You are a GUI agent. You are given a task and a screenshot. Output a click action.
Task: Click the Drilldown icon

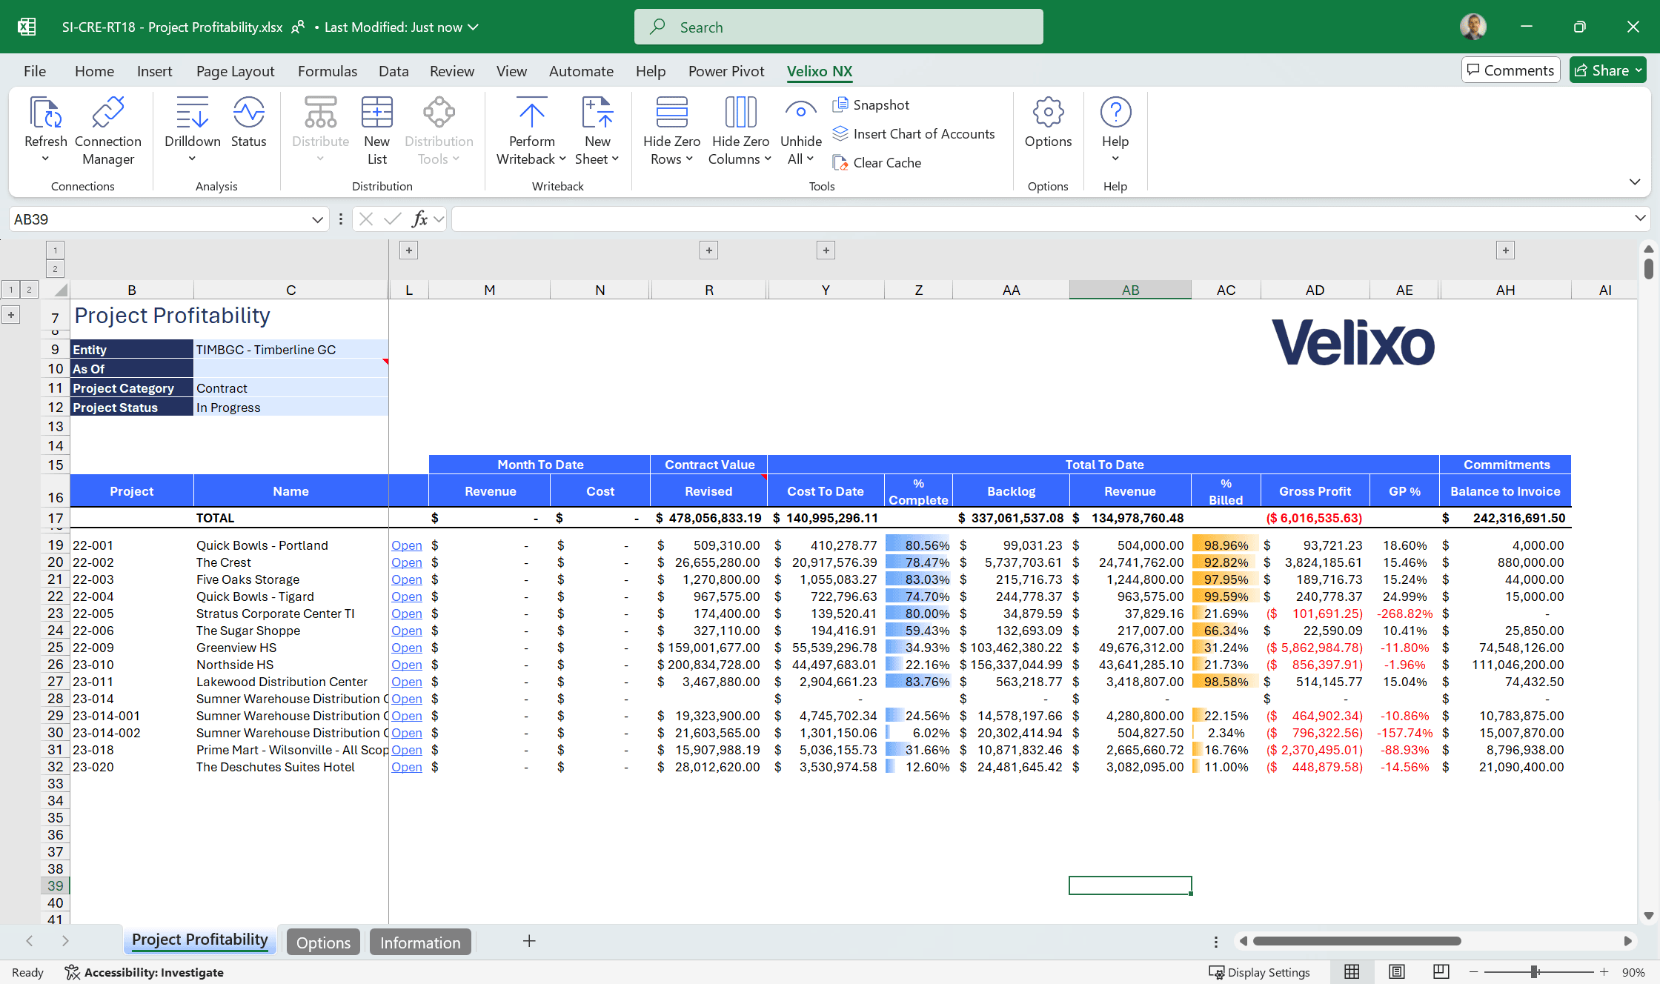(x=192, y=113)
